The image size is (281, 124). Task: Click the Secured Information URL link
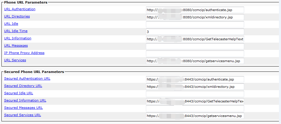25,101
